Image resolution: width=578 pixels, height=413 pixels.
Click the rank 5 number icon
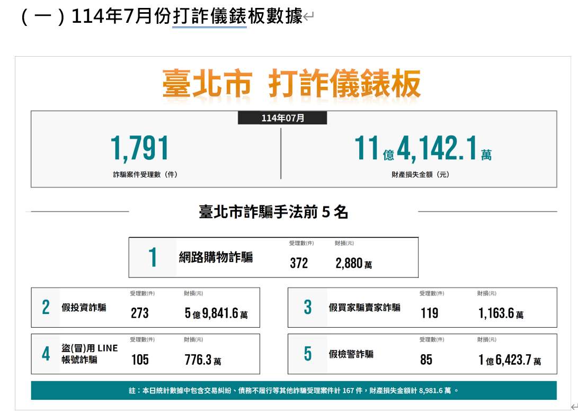[x=308, y=354]
